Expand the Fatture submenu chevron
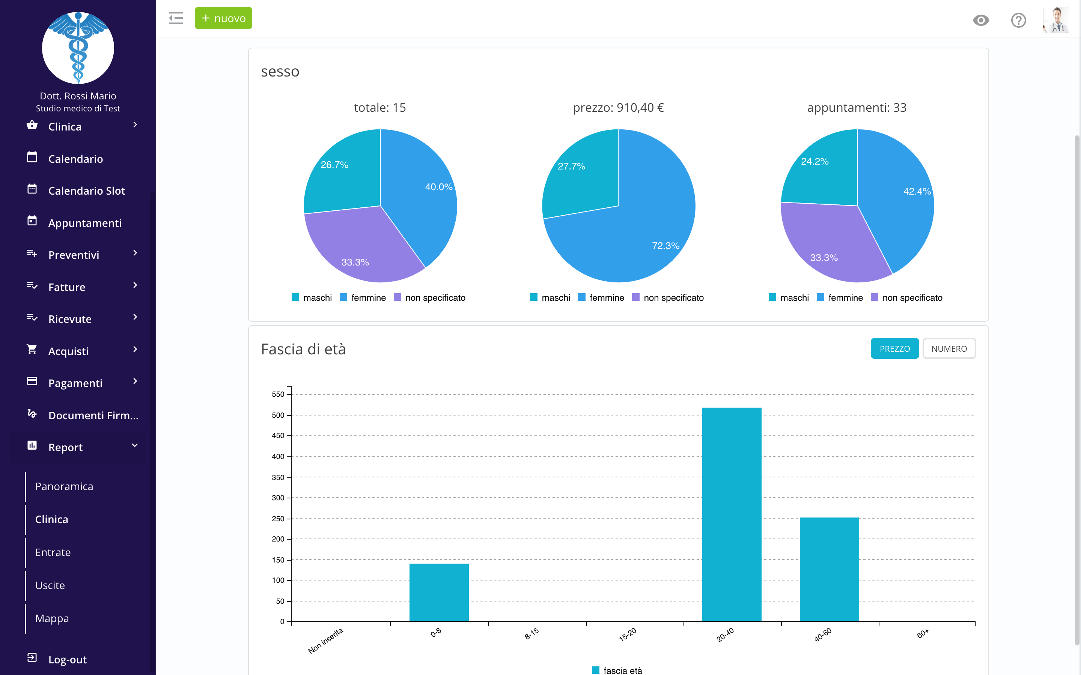The height and width of the screenshot is (675, 1081). (x=135, y=285)
